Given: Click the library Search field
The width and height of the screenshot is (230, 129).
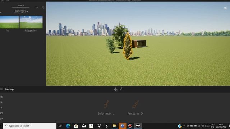Looking at the screenshot, I should point(21,6).
